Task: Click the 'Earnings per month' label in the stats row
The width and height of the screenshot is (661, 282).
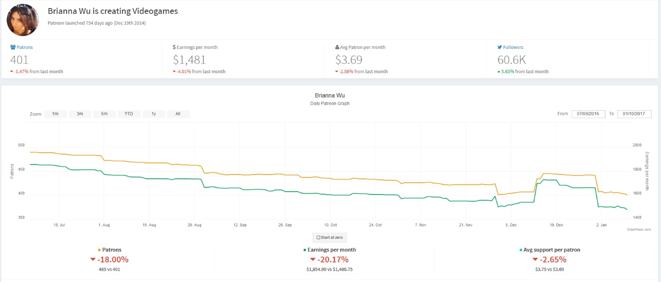Action: [x=197, y=48]
